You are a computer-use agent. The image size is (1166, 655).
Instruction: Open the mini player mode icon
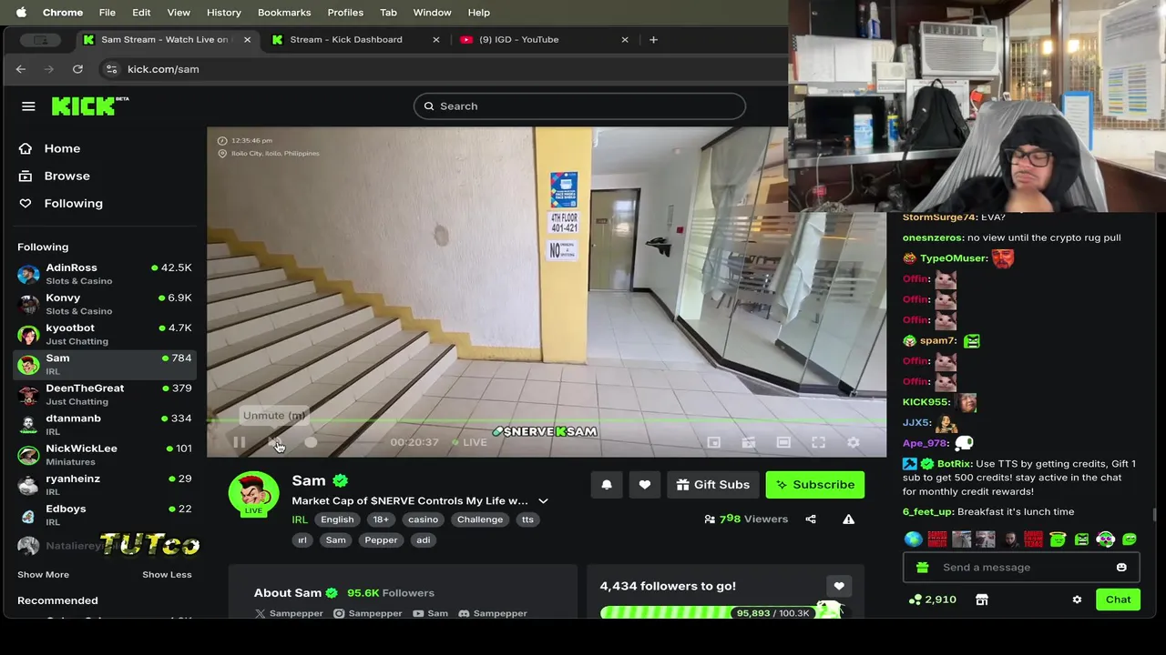point(713,442)
